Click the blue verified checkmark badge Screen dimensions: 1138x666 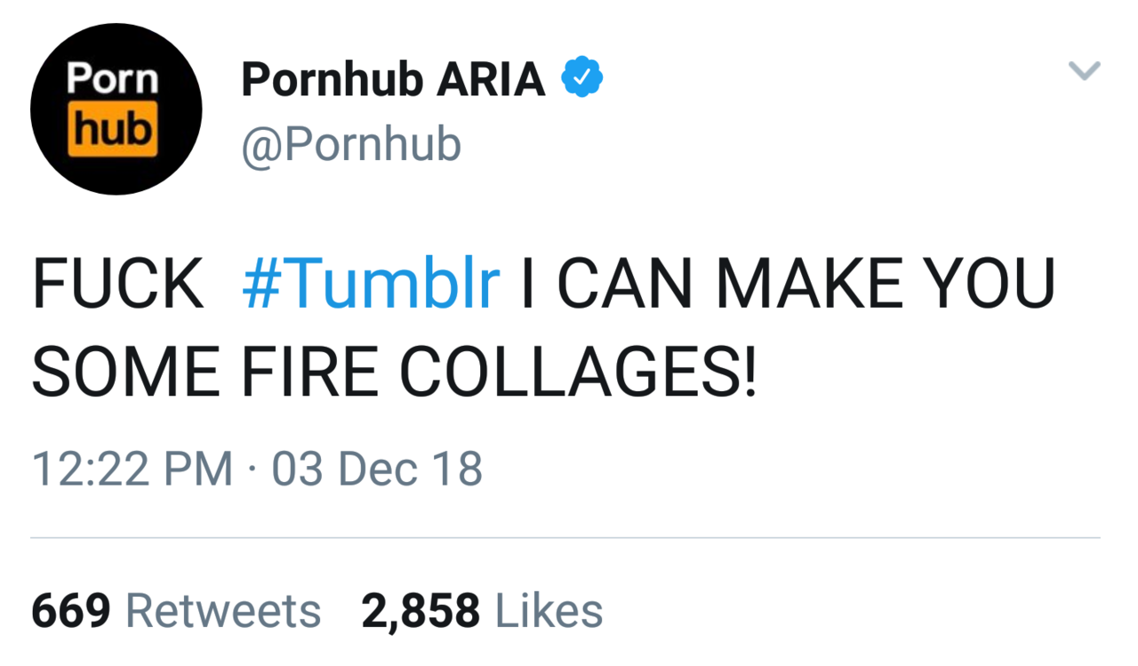click(x=582, y=78)
